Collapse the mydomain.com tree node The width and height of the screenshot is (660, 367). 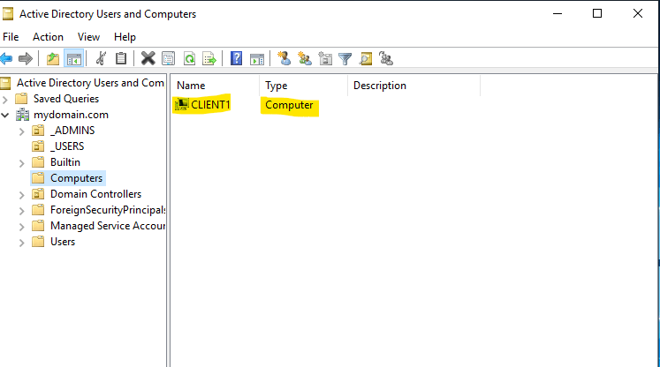pos(6,115)
